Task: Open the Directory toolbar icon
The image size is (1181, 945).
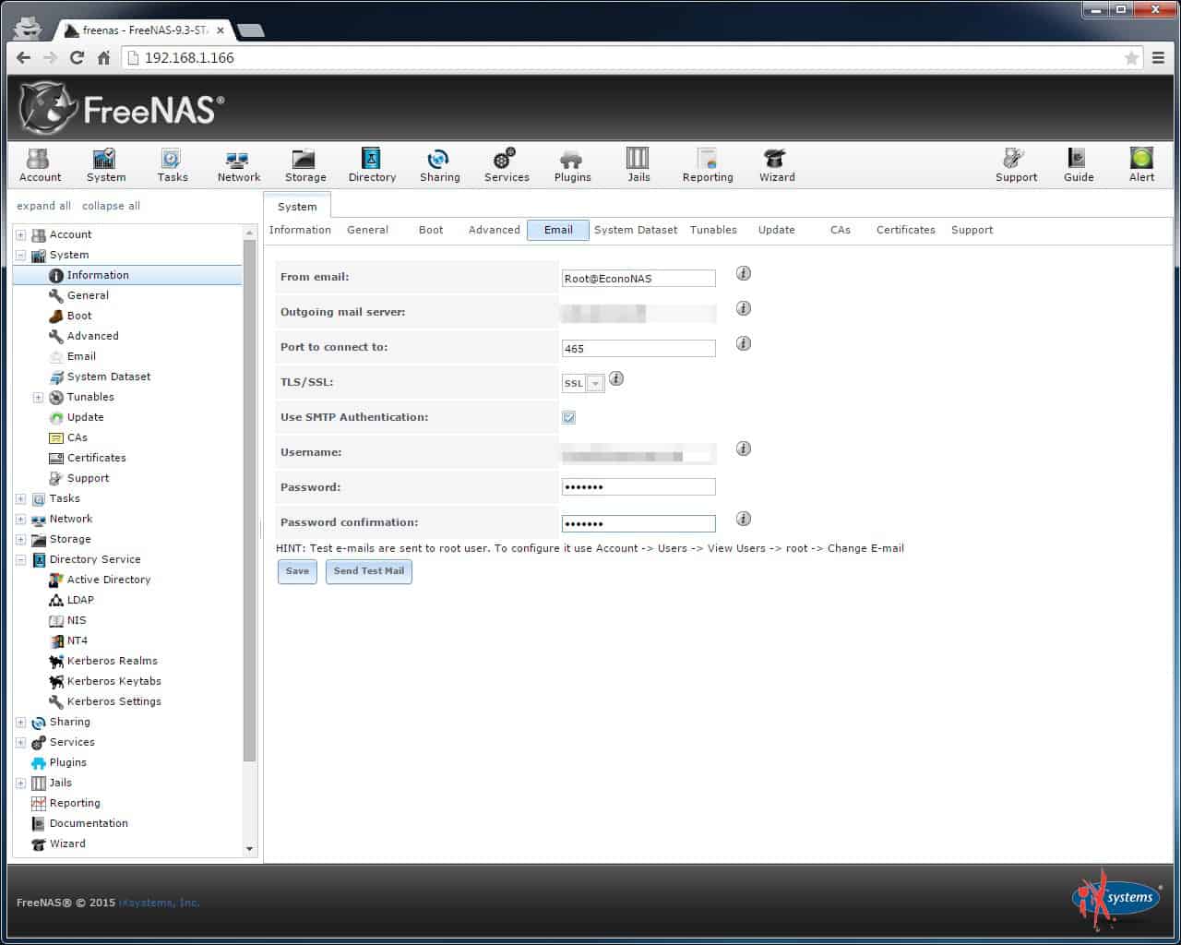Action: coord(372,166)
